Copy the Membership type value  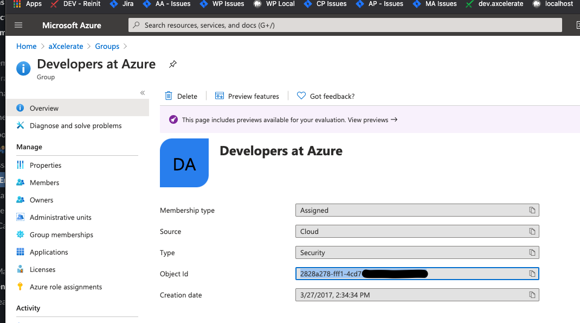(532, 210)
